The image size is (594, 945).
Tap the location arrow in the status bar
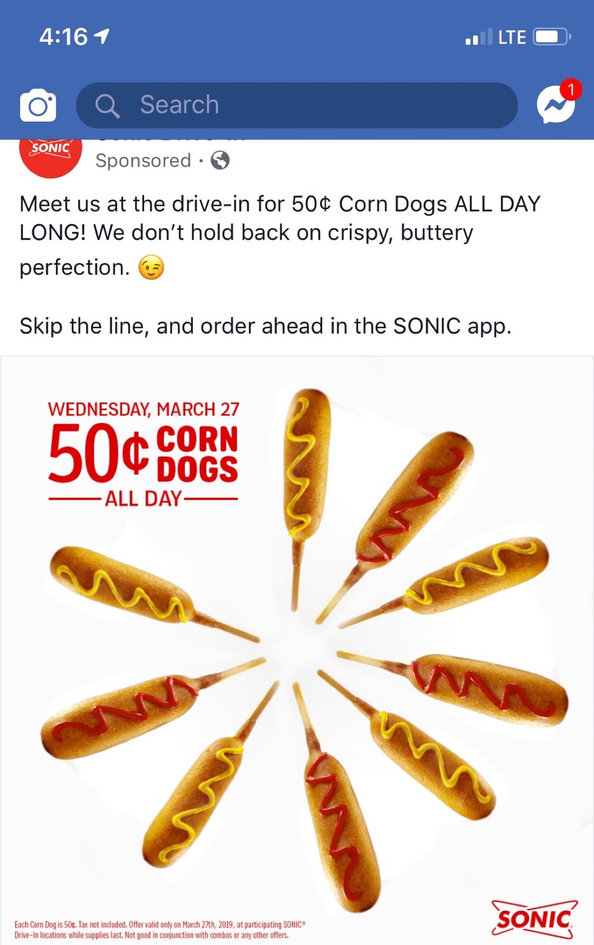101,37
